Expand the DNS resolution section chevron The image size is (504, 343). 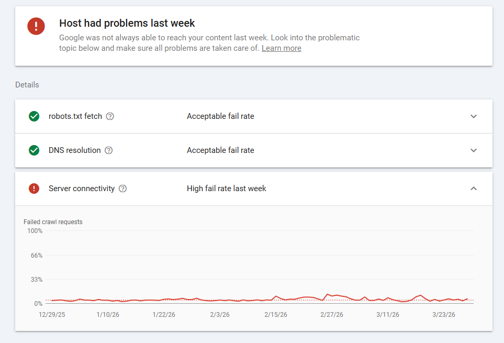[x=474, y=150]
